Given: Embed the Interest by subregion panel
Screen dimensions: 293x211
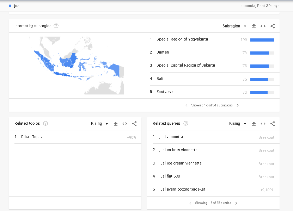Looking at the screenshot, I should (x=263, y=26).
